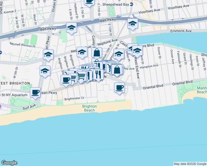Click the Belt Pkwy label near Ocean Pkwy

click(48, 29)
